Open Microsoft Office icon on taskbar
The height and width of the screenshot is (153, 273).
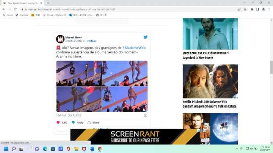tap(68, 149)
